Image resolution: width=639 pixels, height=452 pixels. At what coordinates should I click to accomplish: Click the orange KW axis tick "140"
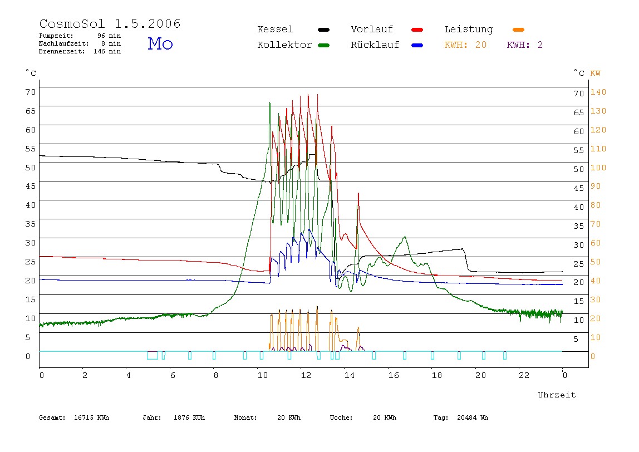coord(598,92)
